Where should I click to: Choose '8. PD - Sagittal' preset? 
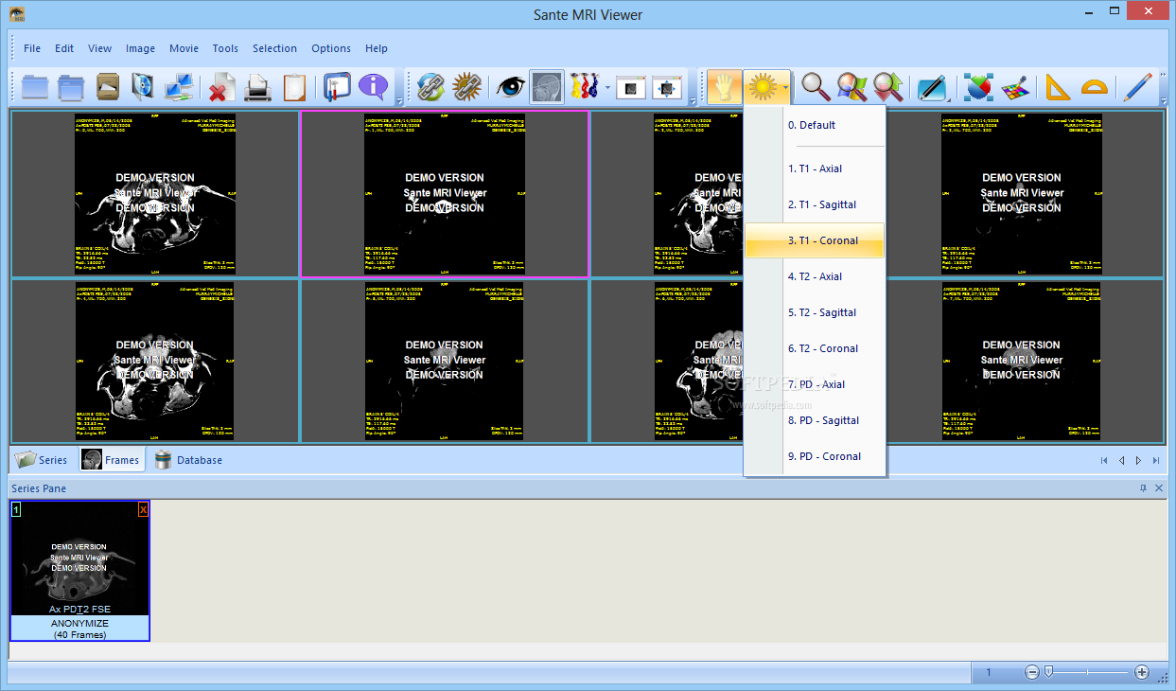815,420
